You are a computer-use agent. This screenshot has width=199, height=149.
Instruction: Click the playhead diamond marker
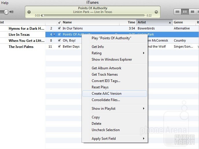(x=43, y=16)
